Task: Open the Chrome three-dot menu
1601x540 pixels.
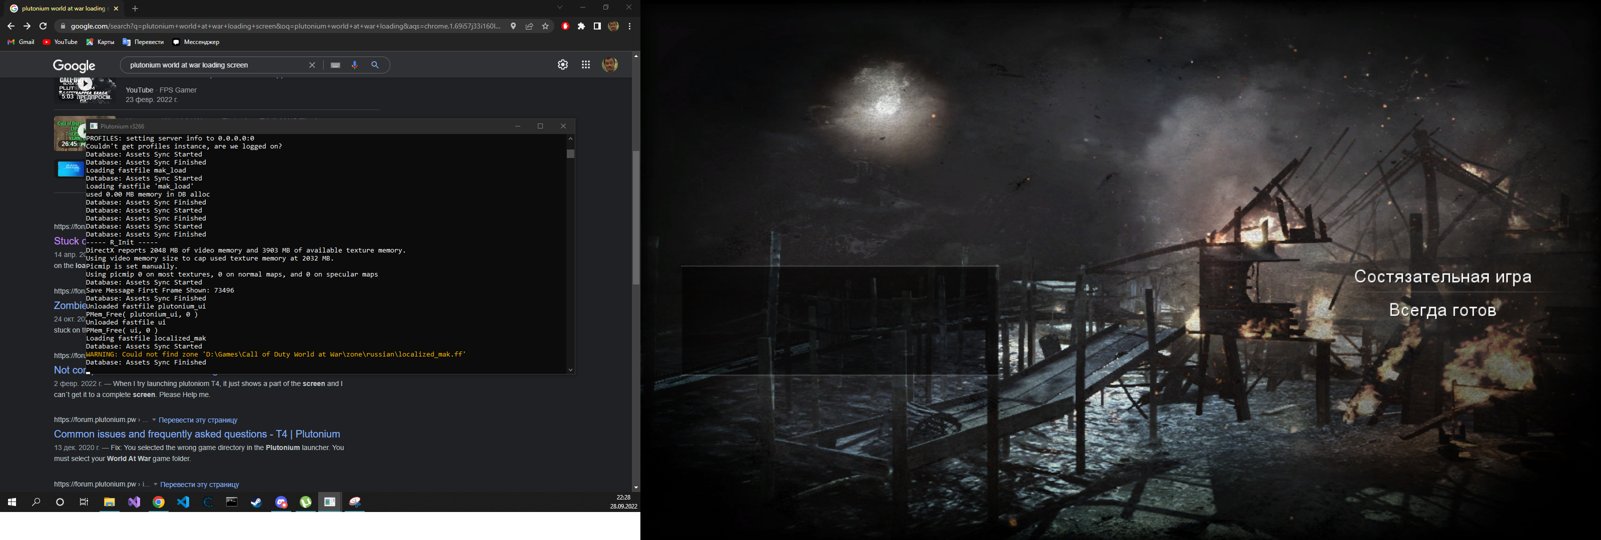Action: pos(629,26)
